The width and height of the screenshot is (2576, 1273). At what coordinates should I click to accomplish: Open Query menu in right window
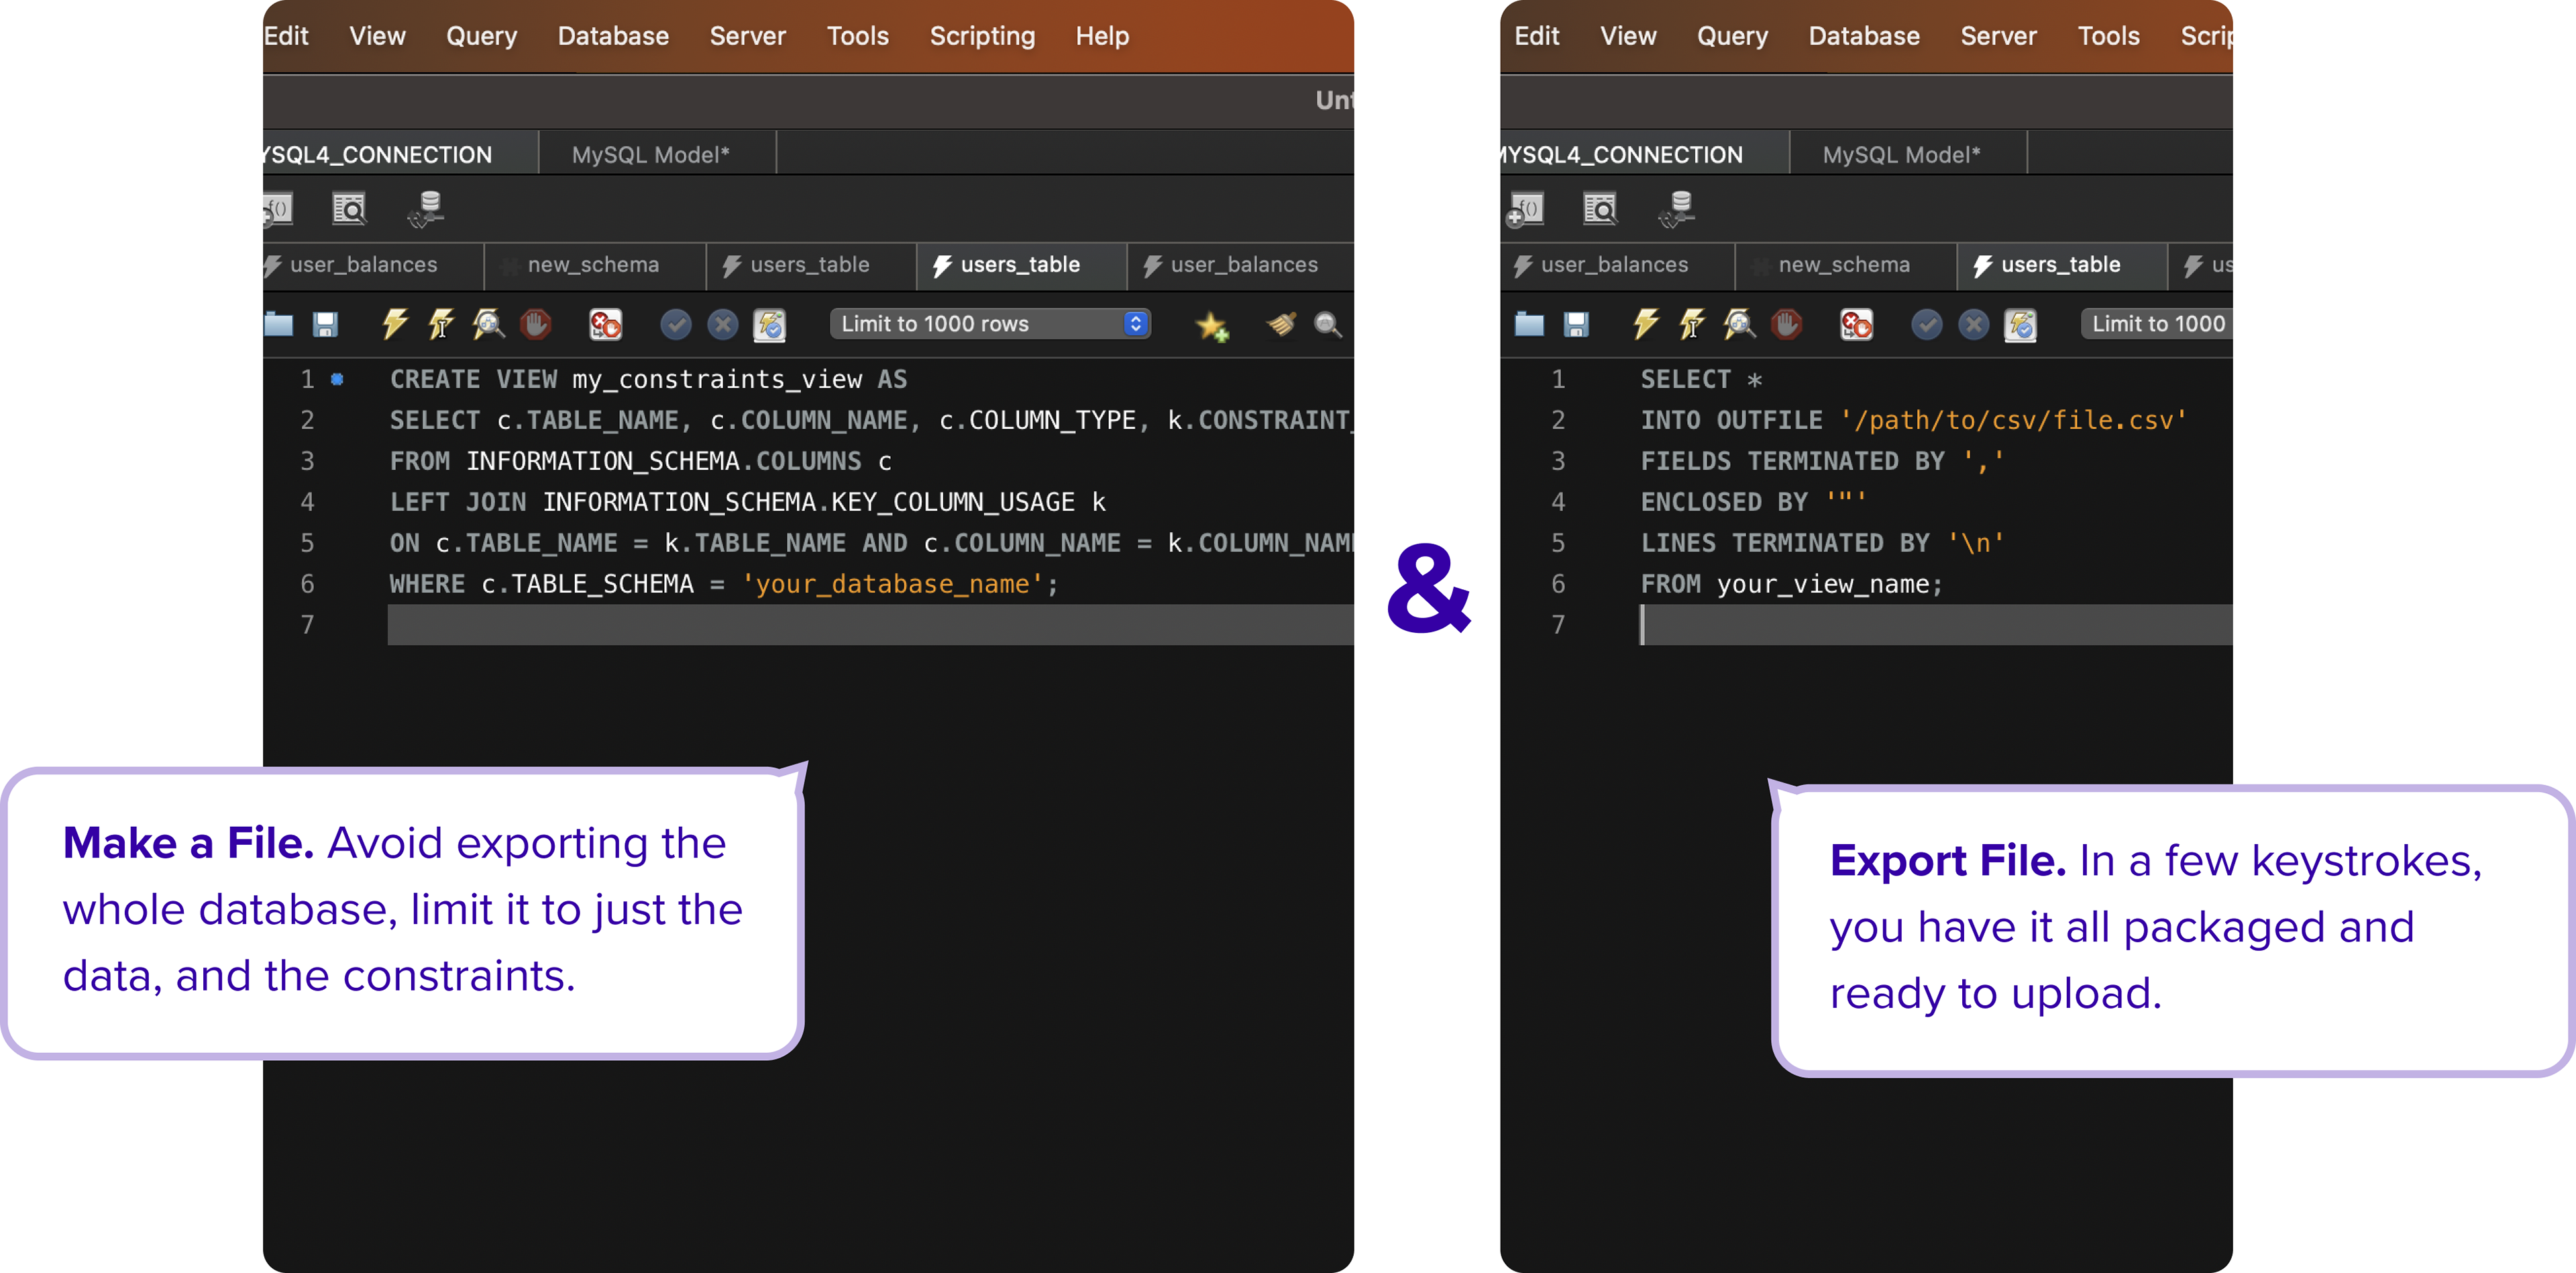coord(1732,36)
